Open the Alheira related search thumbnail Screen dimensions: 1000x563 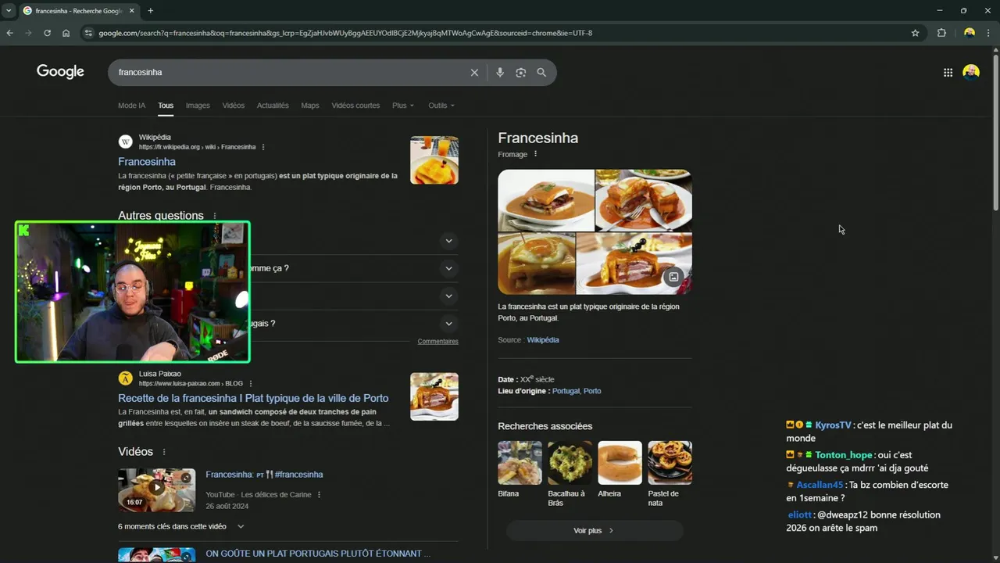point(620,463)
